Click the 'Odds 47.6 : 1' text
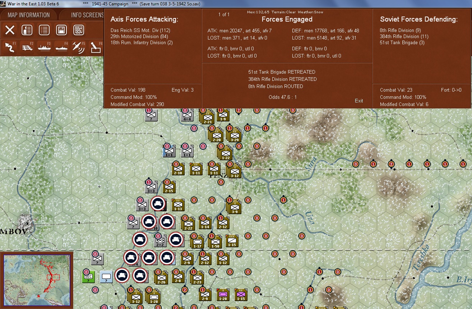 pyautogui.click(x=283, y=97)
